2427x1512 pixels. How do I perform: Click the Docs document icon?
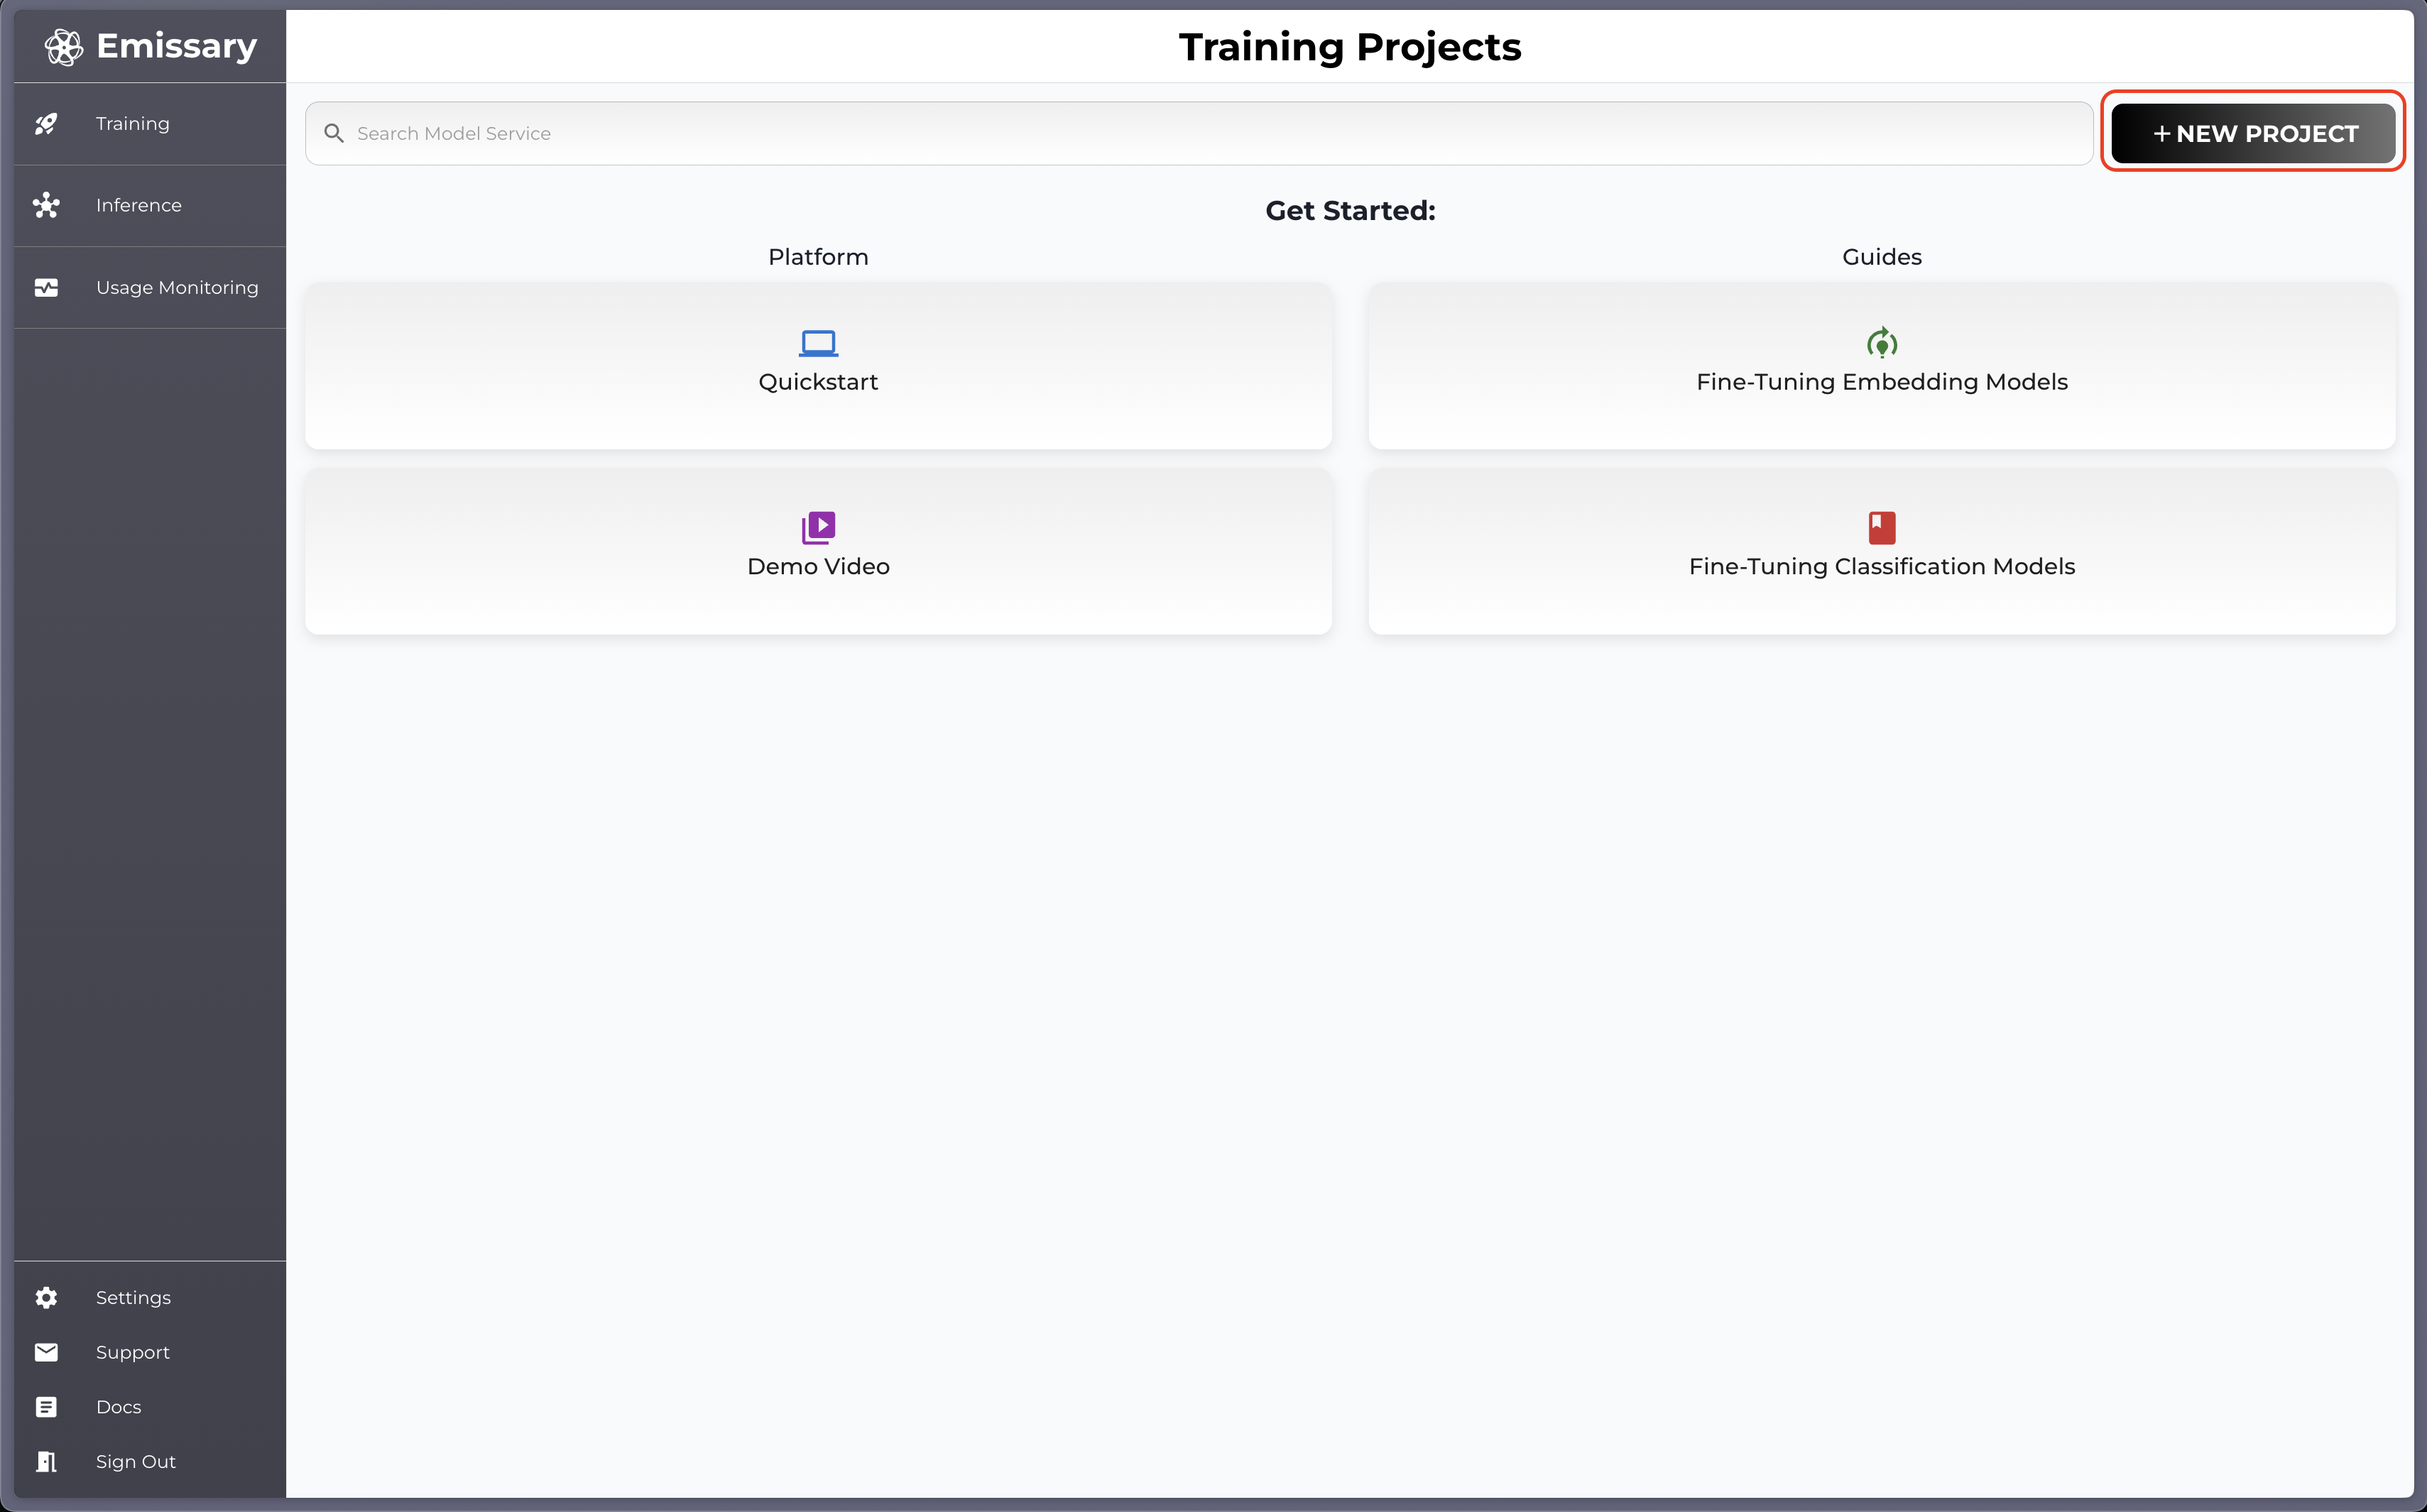coord(46,1407)
